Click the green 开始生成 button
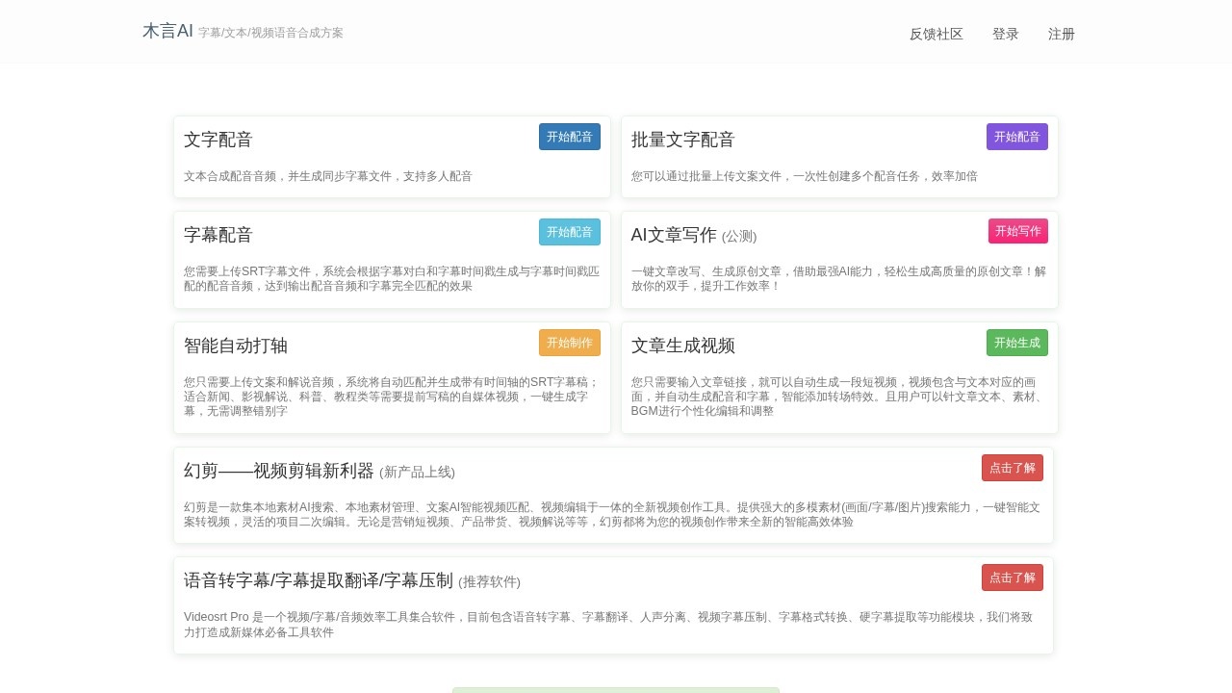This screenshot has height=693, width=1232. [x=1016, y=343]
